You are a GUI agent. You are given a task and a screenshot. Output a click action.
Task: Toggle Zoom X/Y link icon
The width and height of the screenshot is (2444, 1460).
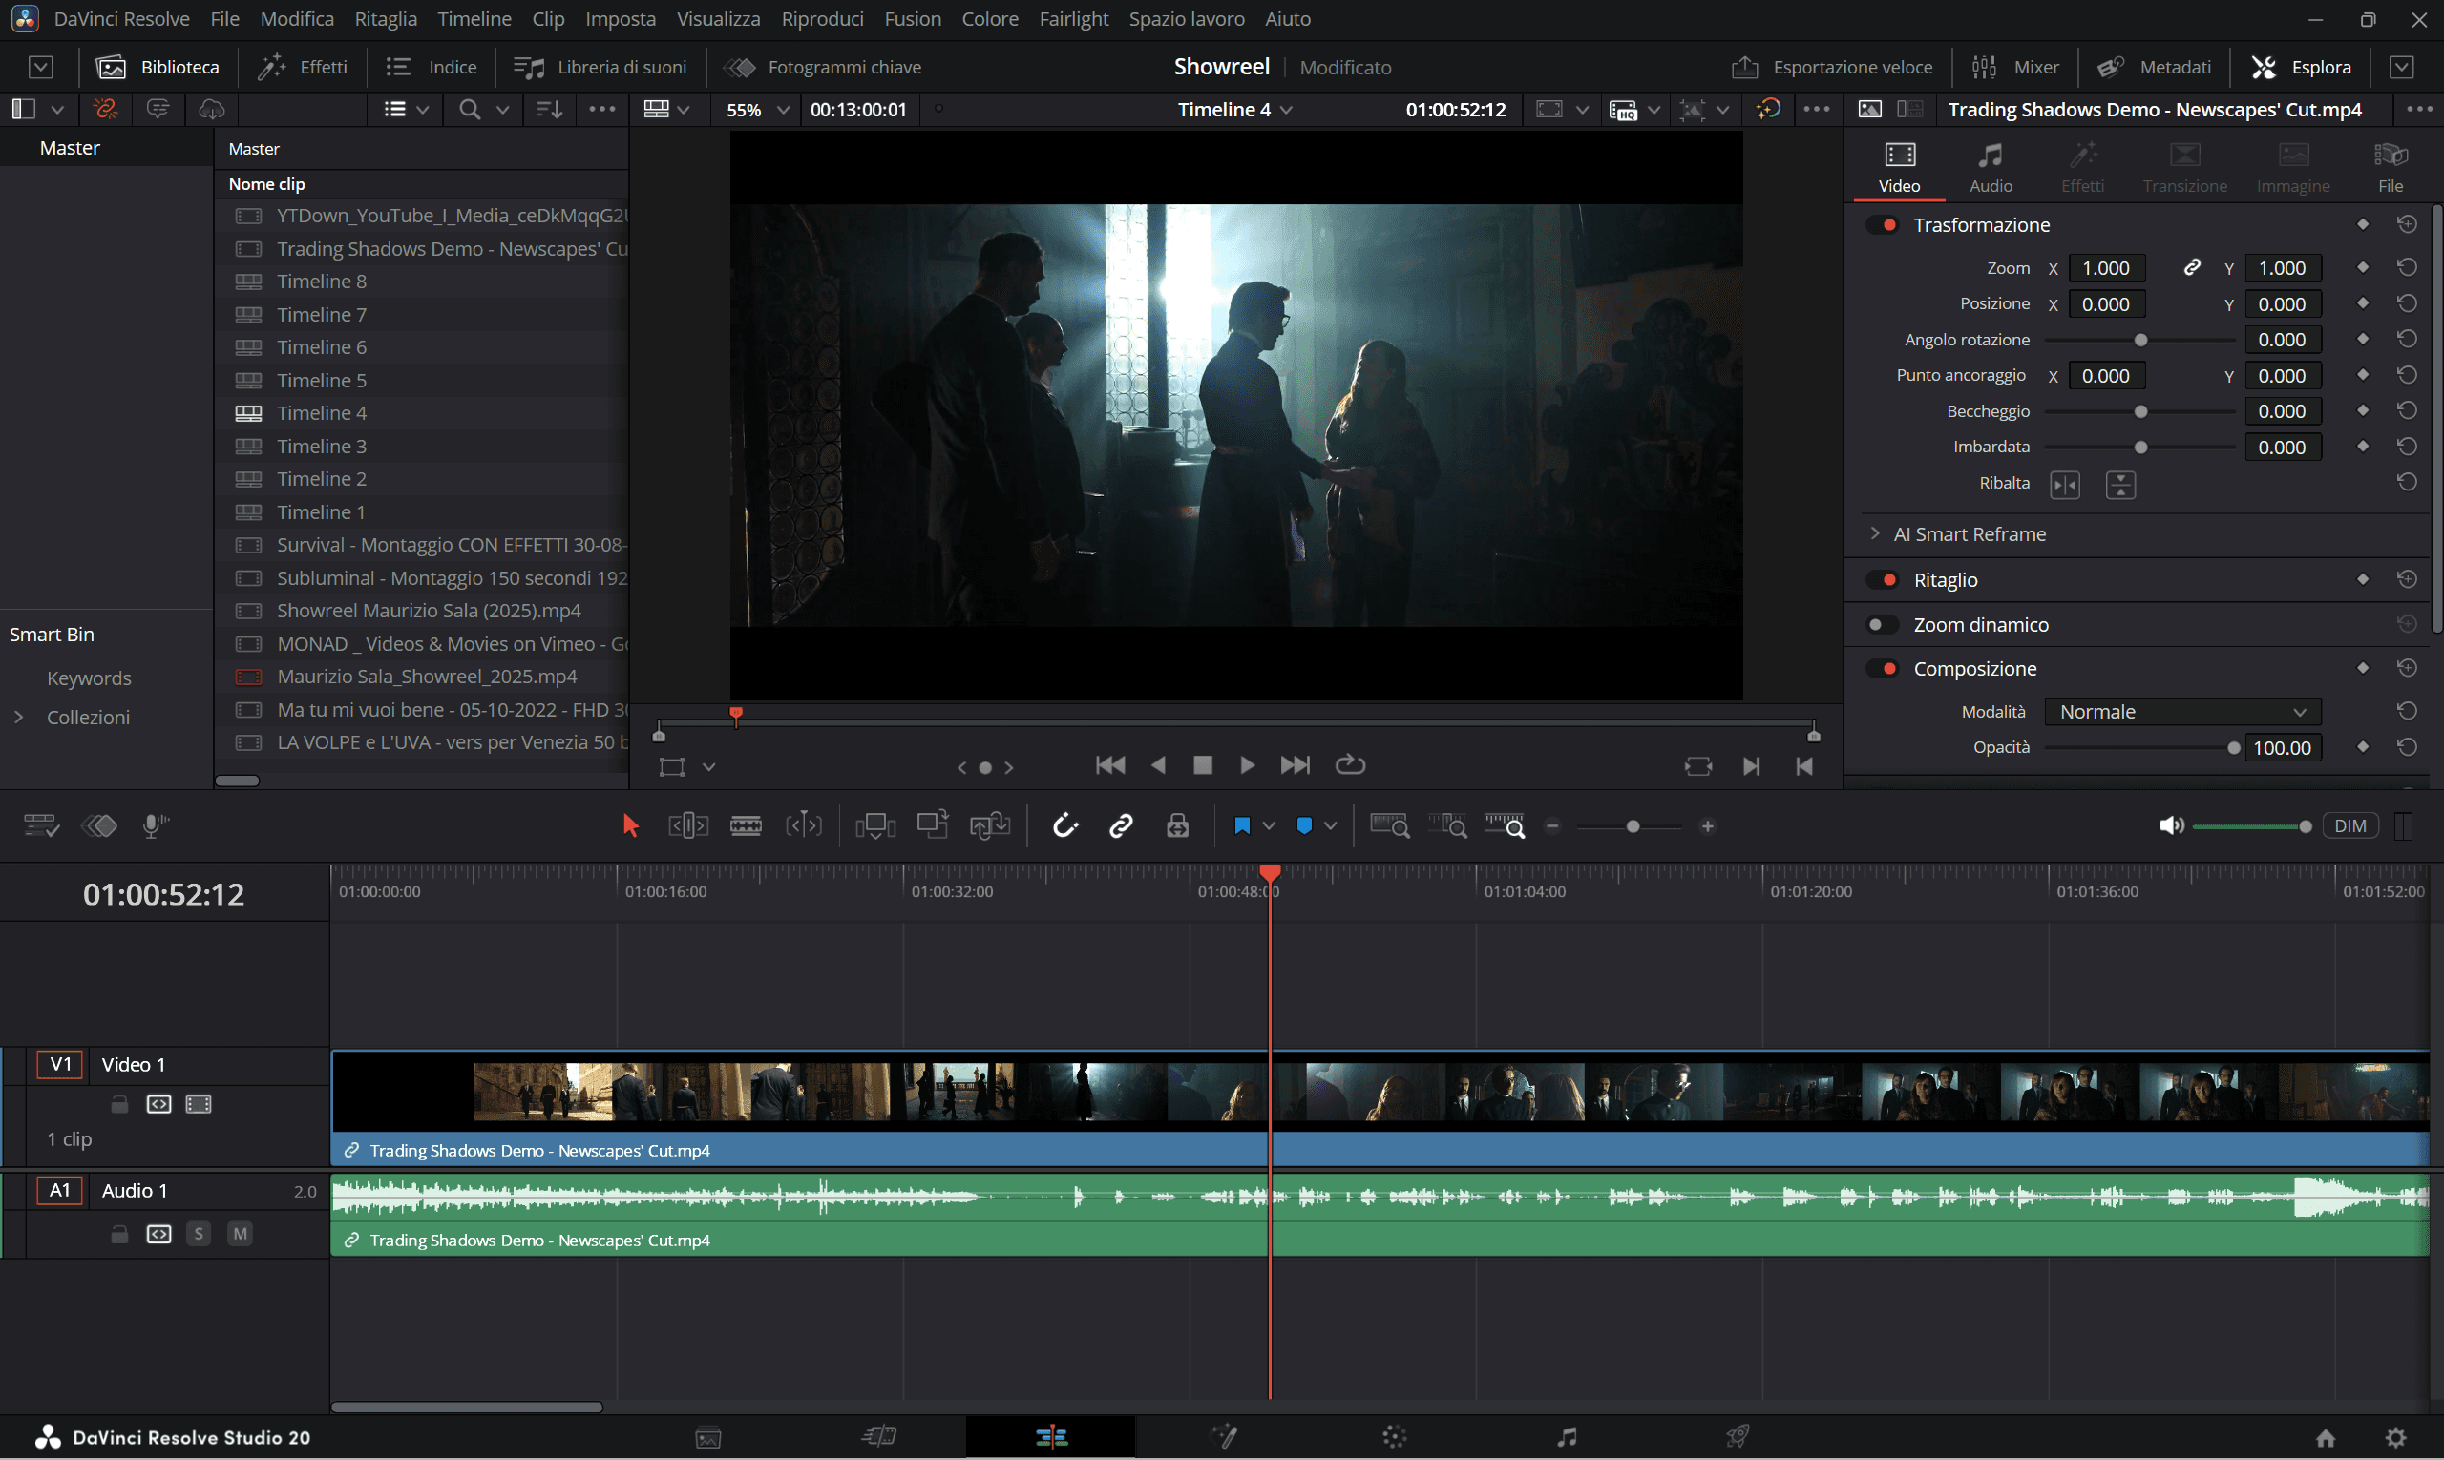pyautogui.click(x=2191, y=267)
